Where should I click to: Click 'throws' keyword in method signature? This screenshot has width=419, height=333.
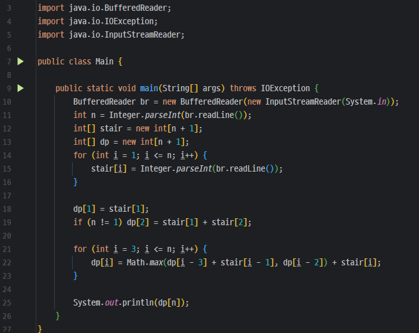[243, 88]
